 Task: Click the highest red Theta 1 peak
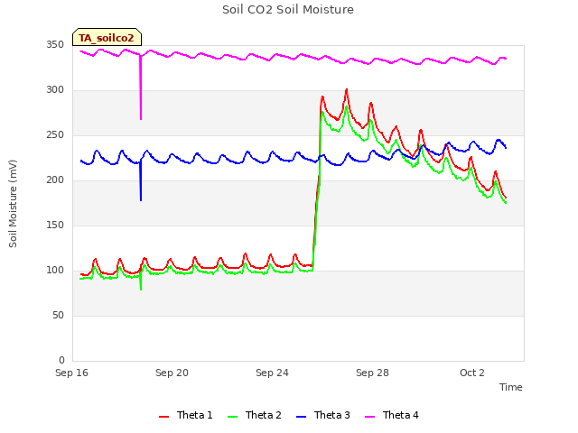[347, 90]
